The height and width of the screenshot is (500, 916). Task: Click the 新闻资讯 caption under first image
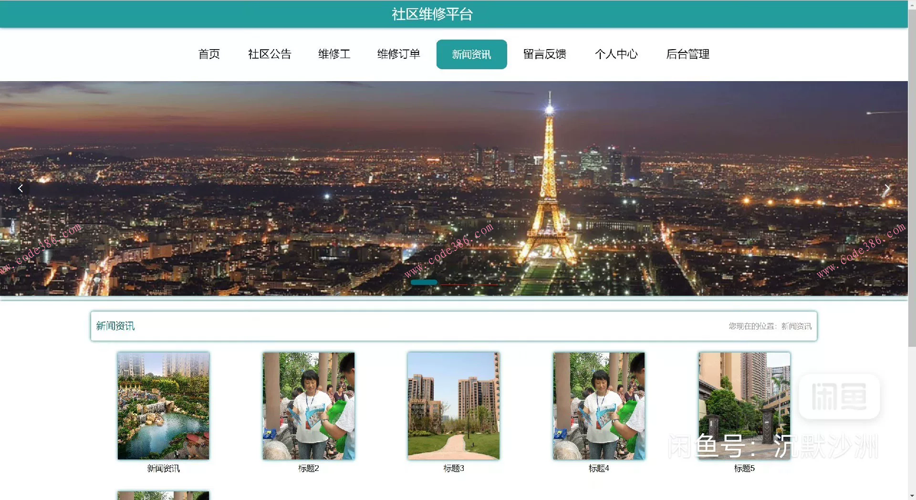tap(163, 469)
